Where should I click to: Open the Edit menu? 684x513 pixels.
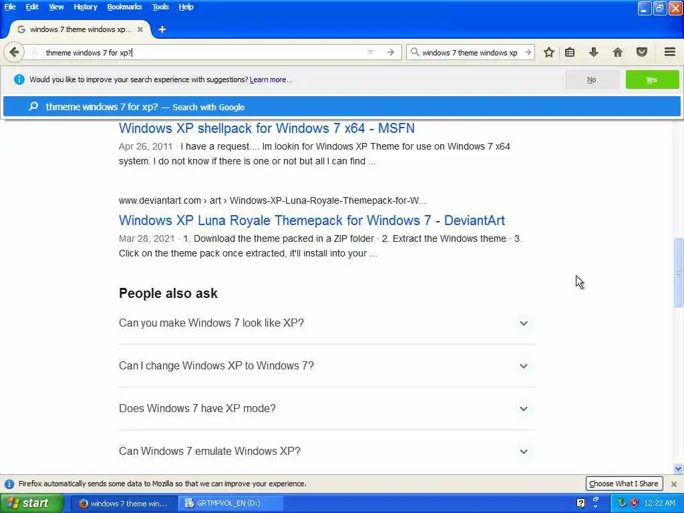[x=32, y=7]
